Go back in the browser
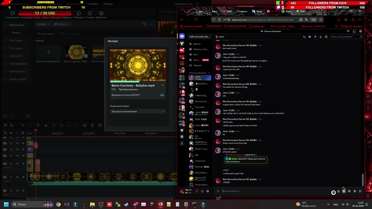 tap(182, 20)
